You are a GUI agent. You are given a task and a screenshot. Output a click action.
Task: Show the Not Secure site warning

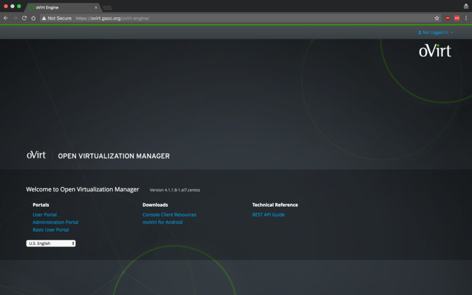(57, 18)
